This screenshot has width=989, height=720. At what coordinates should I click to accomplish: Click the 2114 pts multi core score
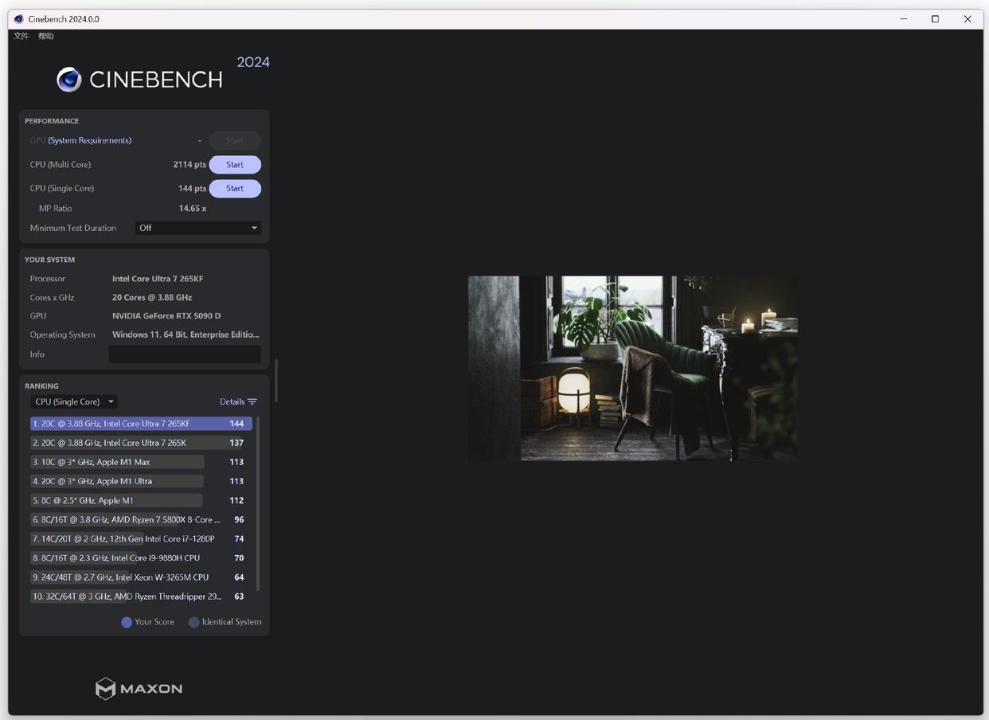(x=190, y=165)
